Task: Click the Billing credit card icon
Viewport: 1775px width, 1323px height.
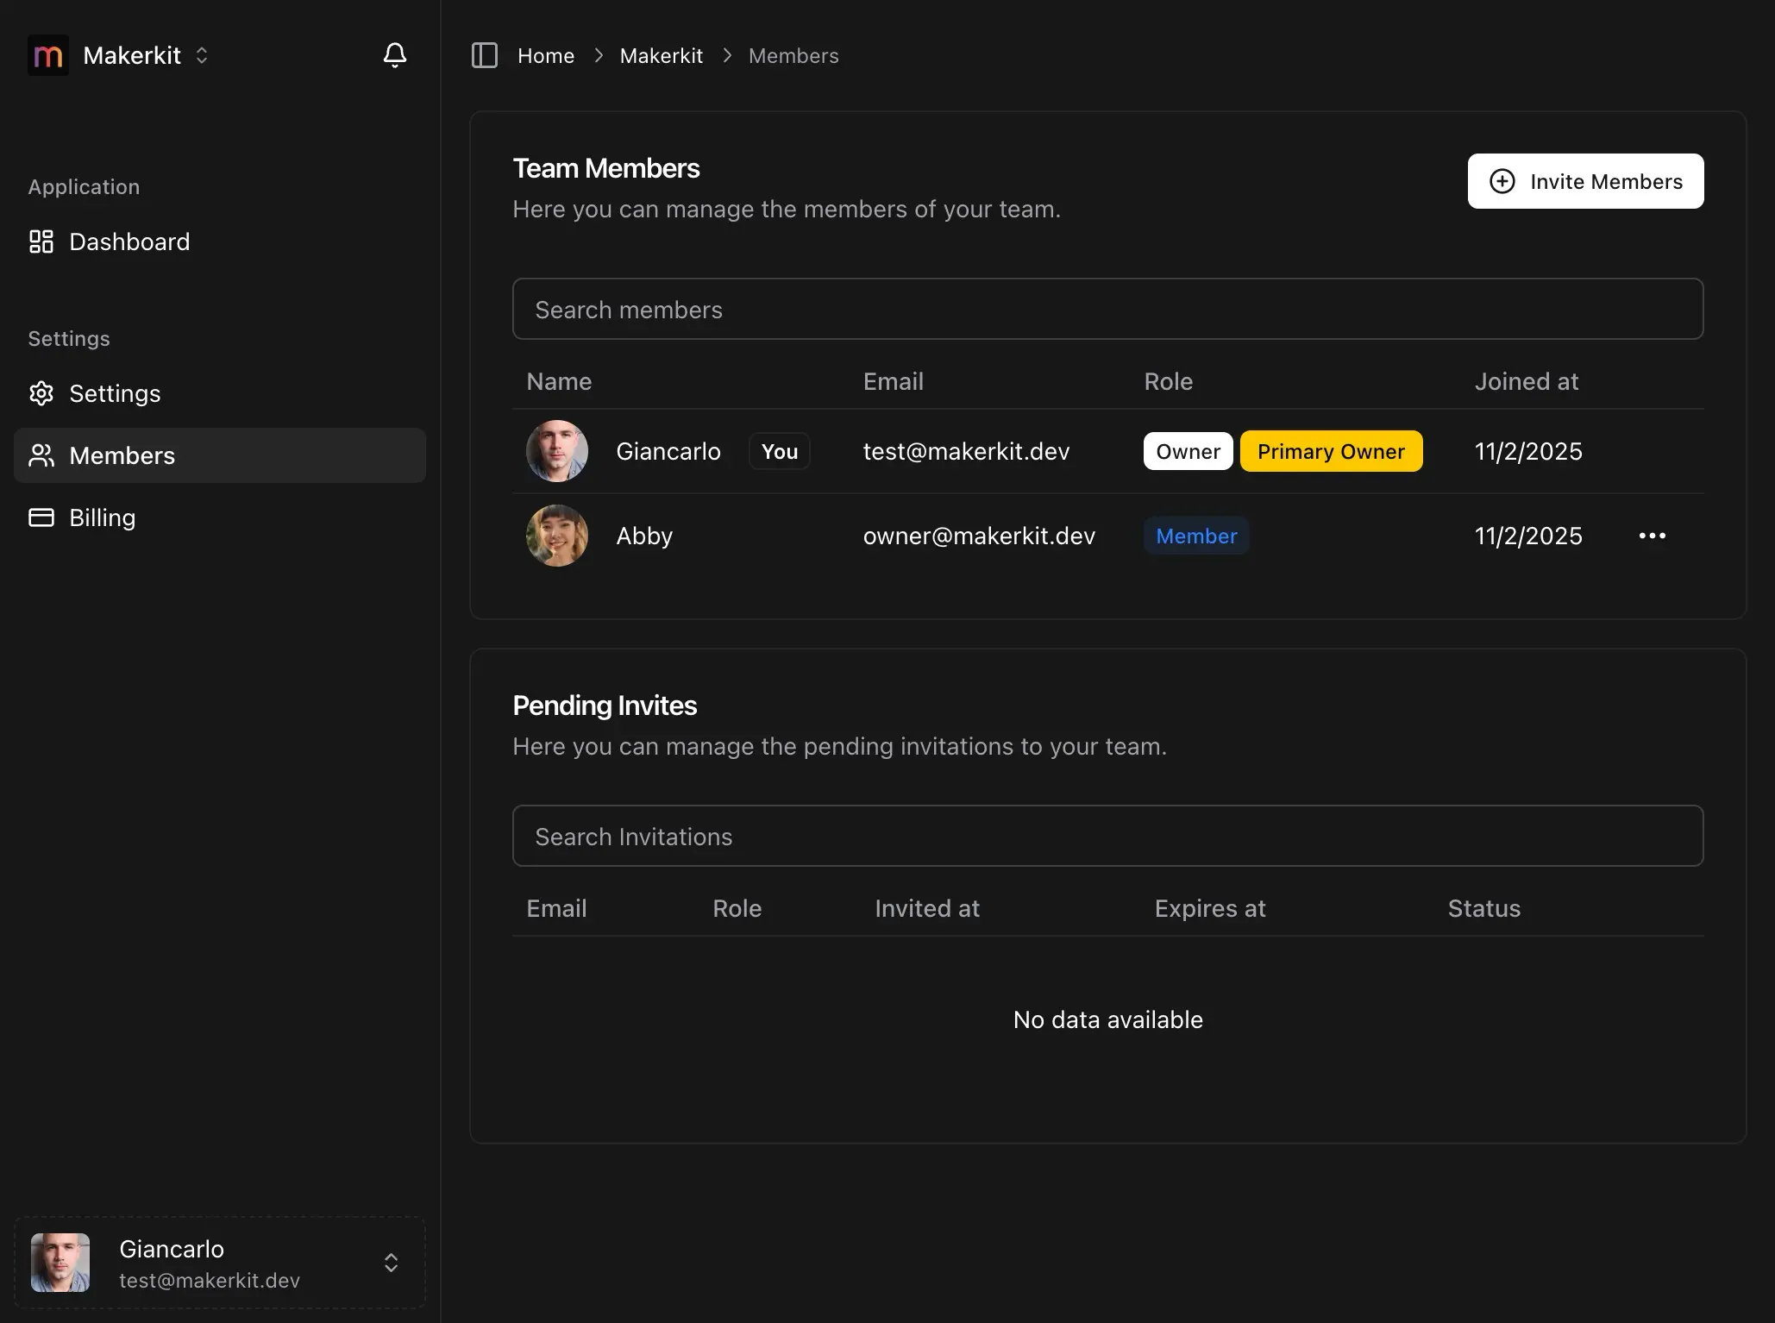Action: [41, 517]
